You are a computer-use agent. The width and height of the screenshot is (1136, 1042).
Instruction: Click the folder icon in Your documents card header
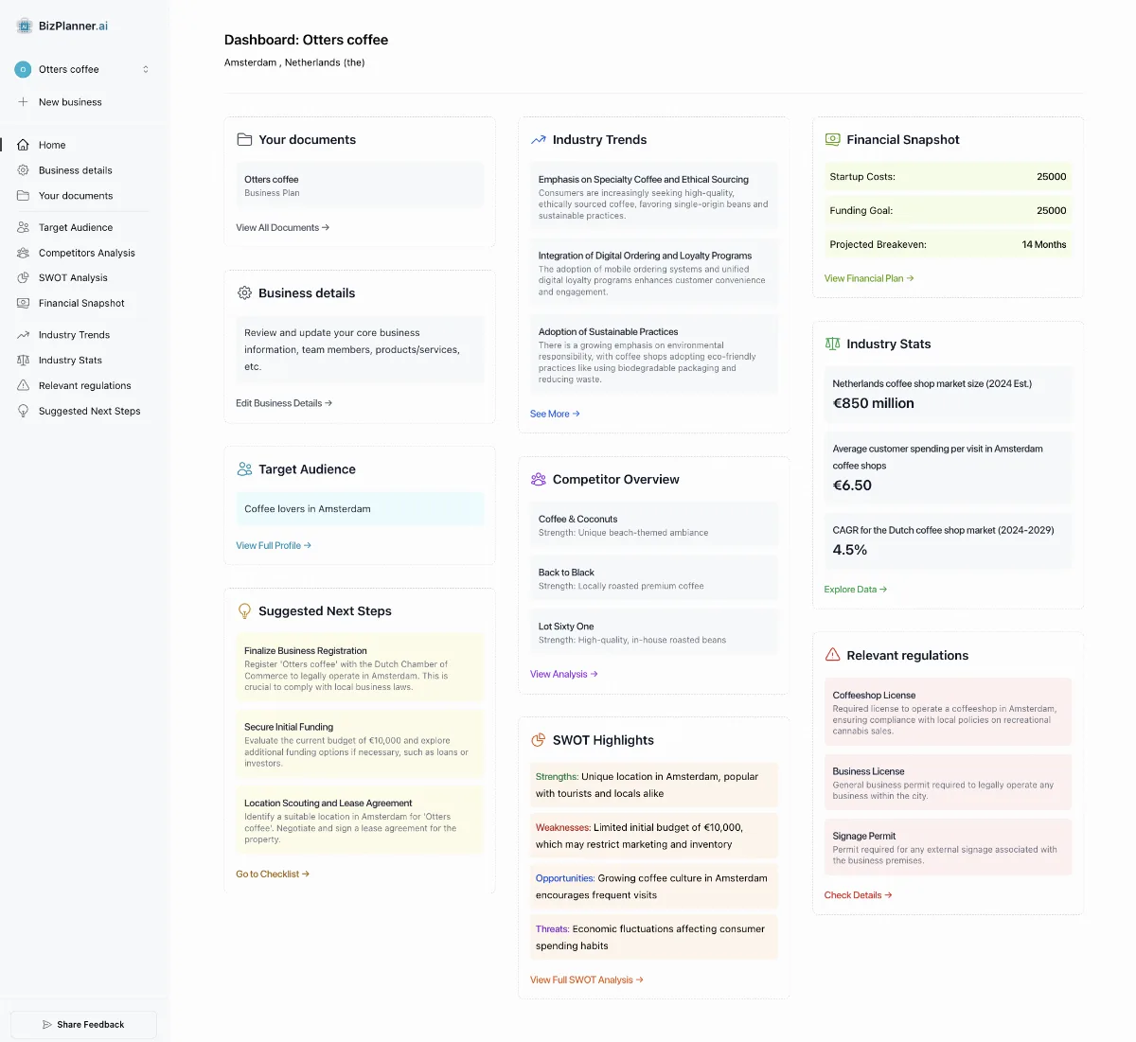244,140
